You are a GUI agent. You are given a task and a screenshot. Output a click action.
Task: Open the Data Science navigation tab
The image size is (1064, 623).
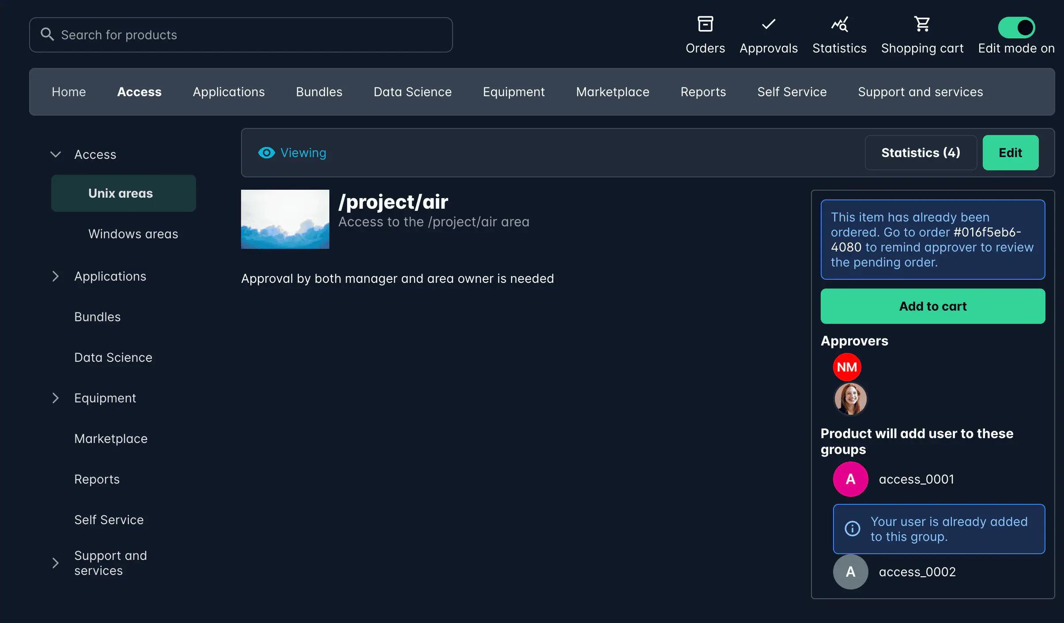(x=412, y=92)
